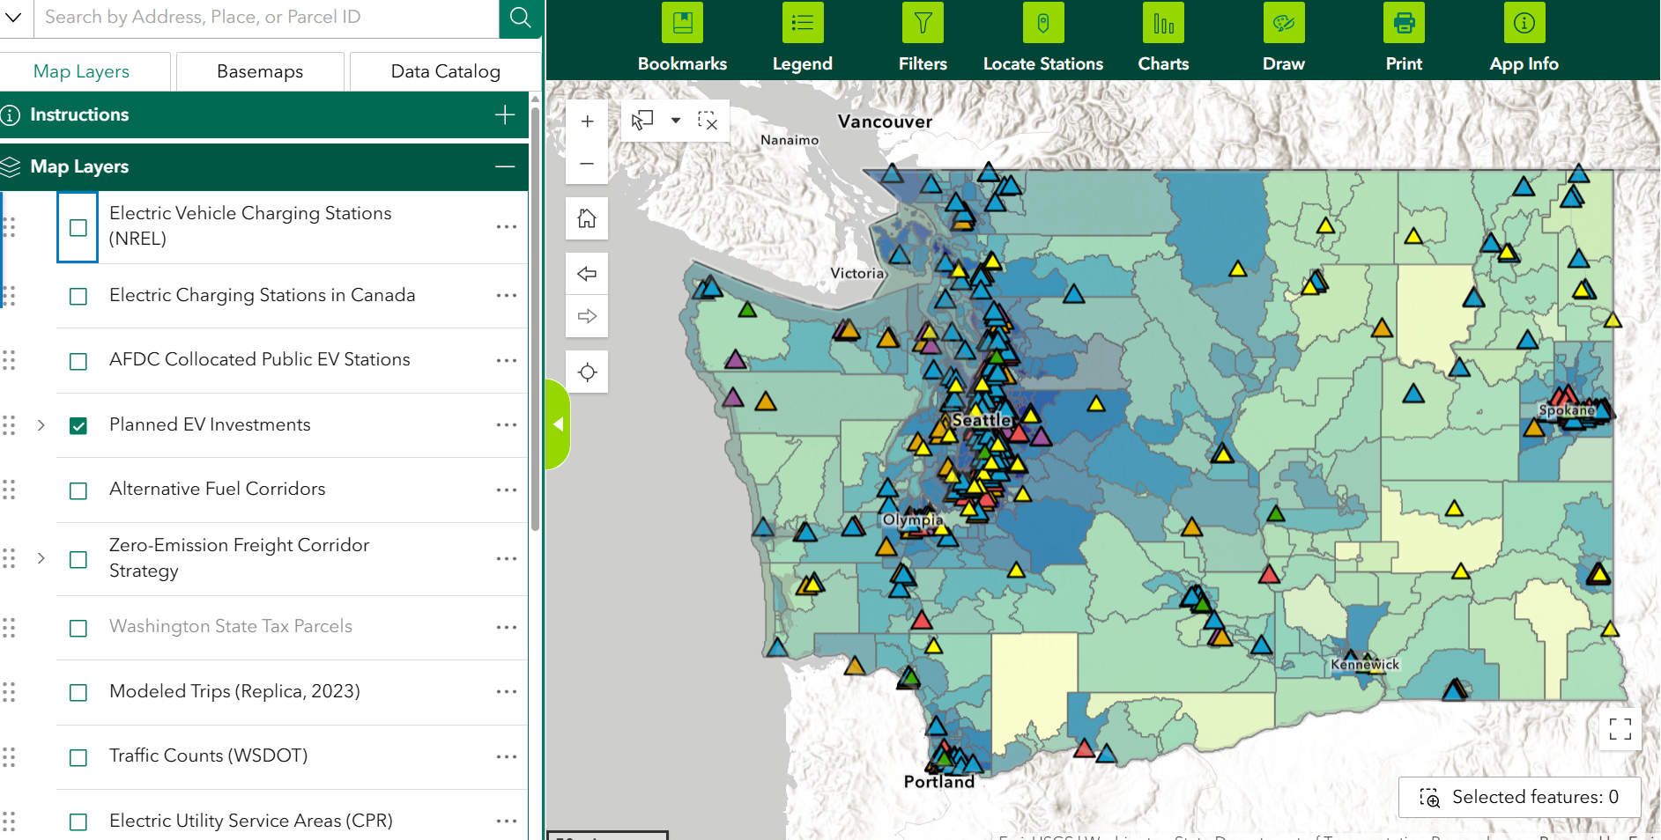Click the address search button
Viewport: 1661px width, 840px height.
click(x=521, y=18)
